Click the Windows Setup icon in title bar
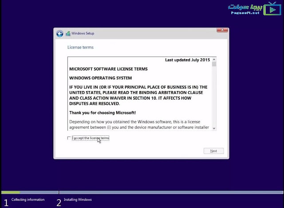Viewport: 284px width, 208px height. (68, 34)
